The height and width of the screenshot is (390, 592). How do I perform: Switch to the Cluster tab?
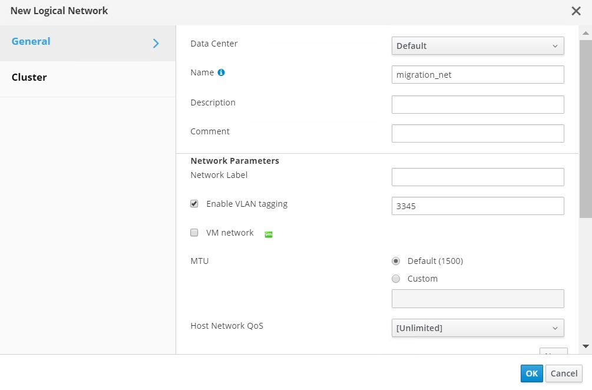[29, 77]
